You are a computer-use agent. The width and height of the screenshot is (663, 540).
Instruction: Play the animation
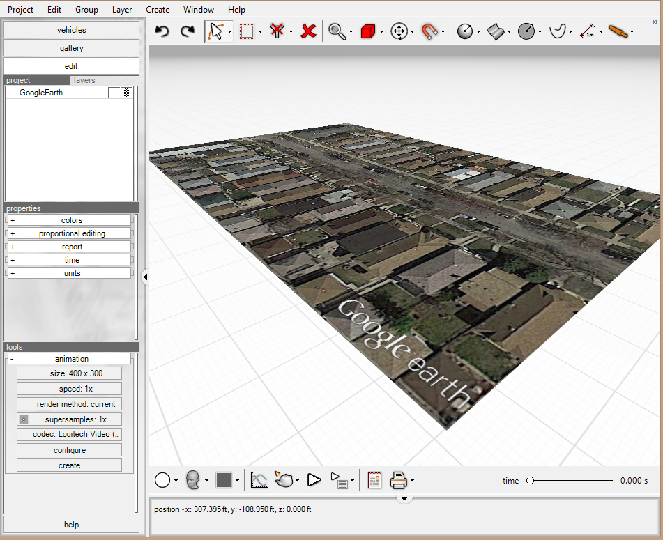coord(314,480)
